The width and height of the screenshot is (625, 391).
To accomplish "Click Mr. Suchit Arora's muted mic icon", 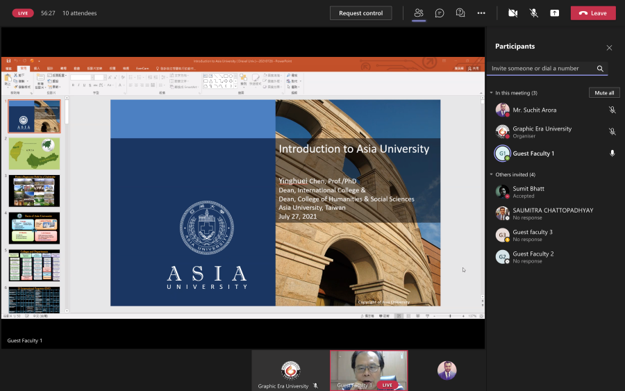I will 612,110.
